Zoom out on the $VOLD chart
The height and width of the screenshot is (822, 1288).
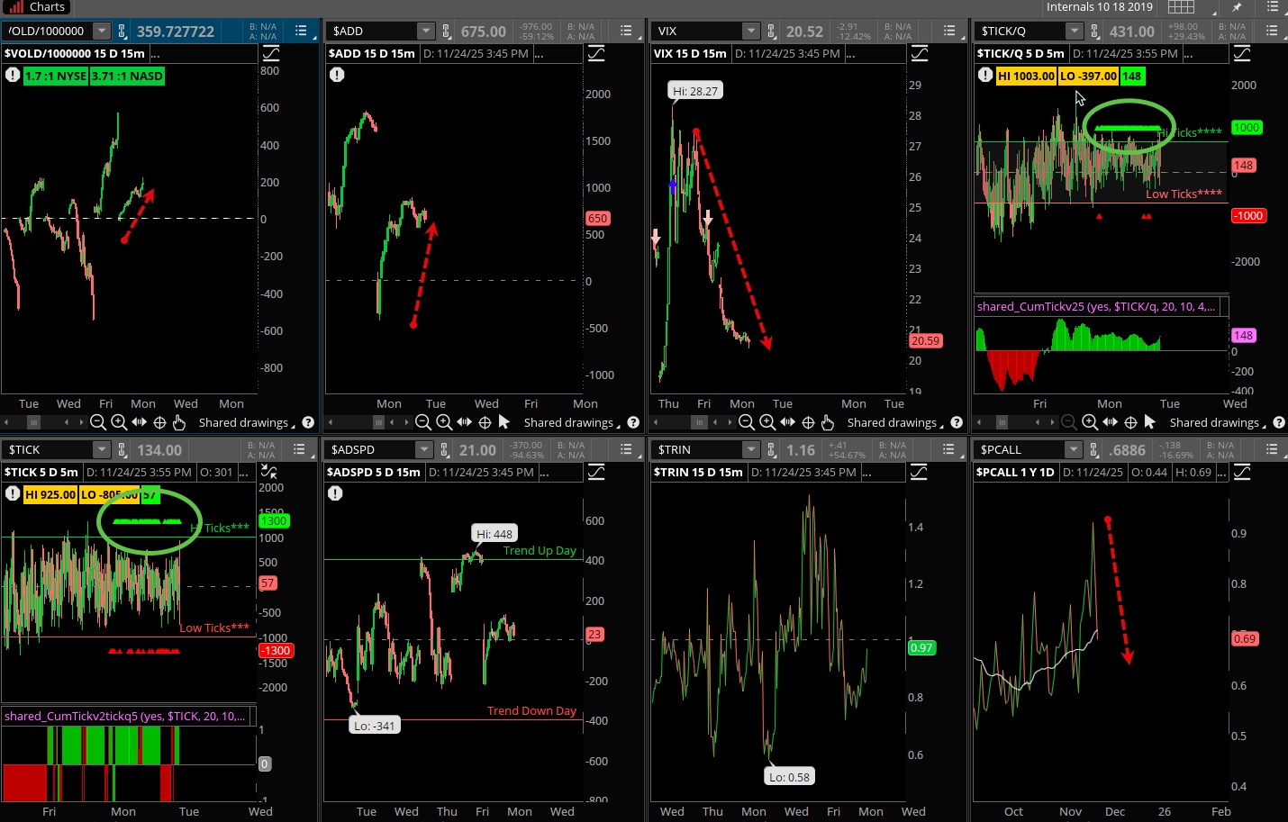coord(98,422)
